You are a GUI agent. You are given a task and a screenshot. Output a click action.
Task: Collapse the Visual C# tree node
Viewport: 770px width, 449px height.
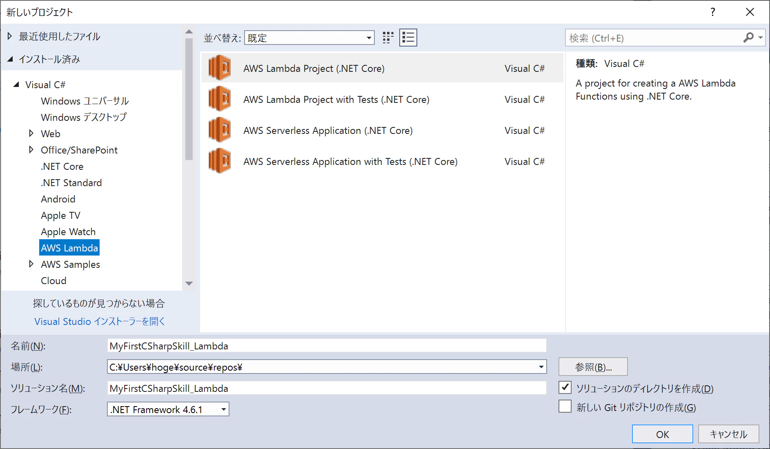click(16, 84)
